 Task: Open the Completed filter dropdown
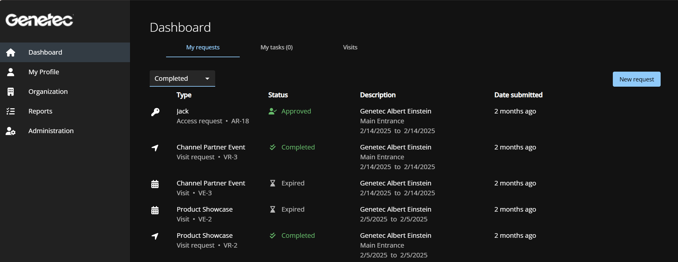177,79
